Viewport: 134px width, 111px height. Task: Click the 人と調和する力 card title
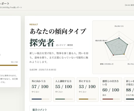63,81
